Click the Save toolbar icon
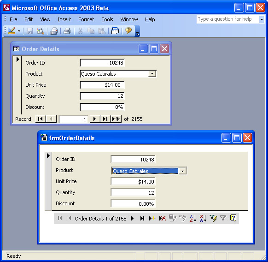Image resolution: width=268 pixels, height=262 pixels. coord(30,31)
